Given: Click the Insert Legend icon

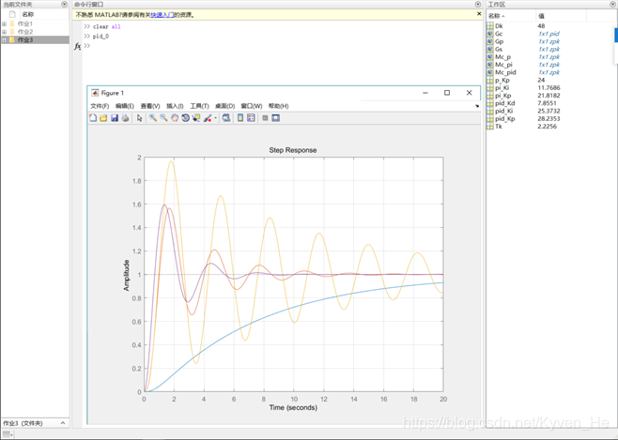Looking at the screenshot, I should (x=251, y=117).
